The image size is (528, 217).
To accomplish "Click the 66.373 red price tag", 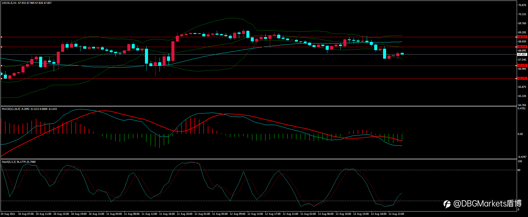I will point(522,78).
